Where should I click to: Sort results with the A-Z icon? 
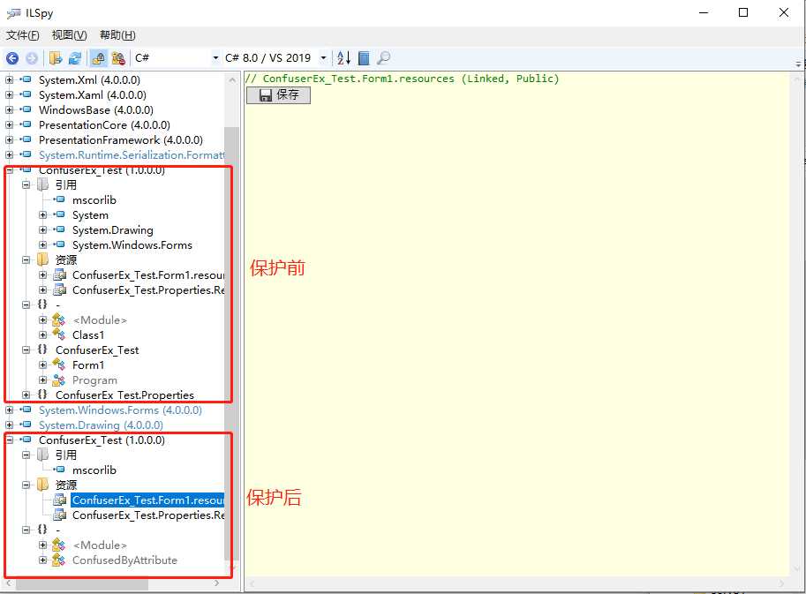click(343, 58)
